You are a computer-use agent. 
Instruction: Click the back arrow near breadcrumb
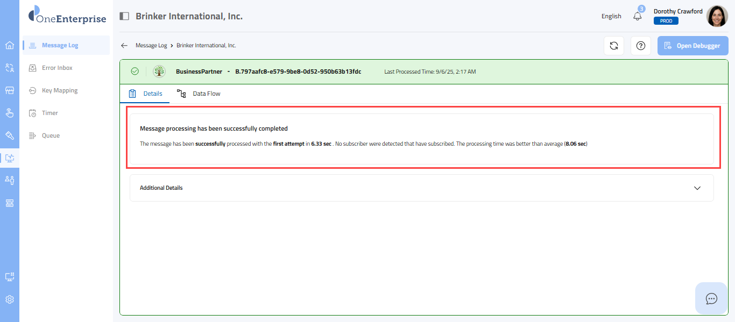124,46
